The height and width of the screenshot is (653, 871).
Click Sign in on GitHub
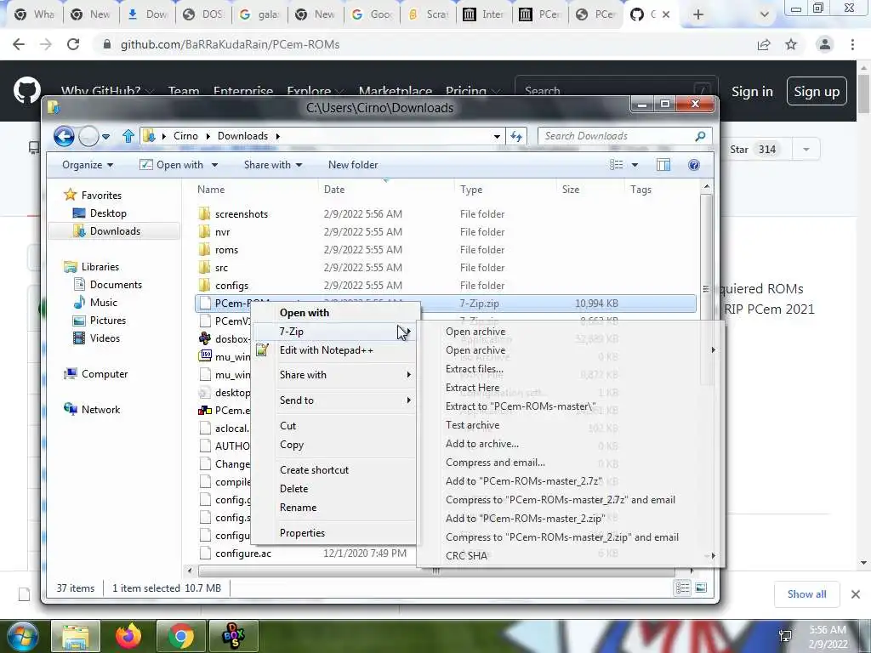(x=752, y=92)
